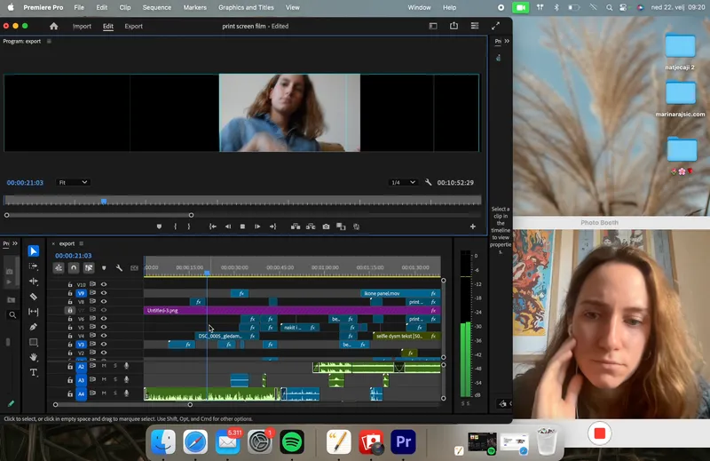Open the 1/4 playback resolution dropdown
This screenshot has width=710, height=461.
[x=403, y=182]
